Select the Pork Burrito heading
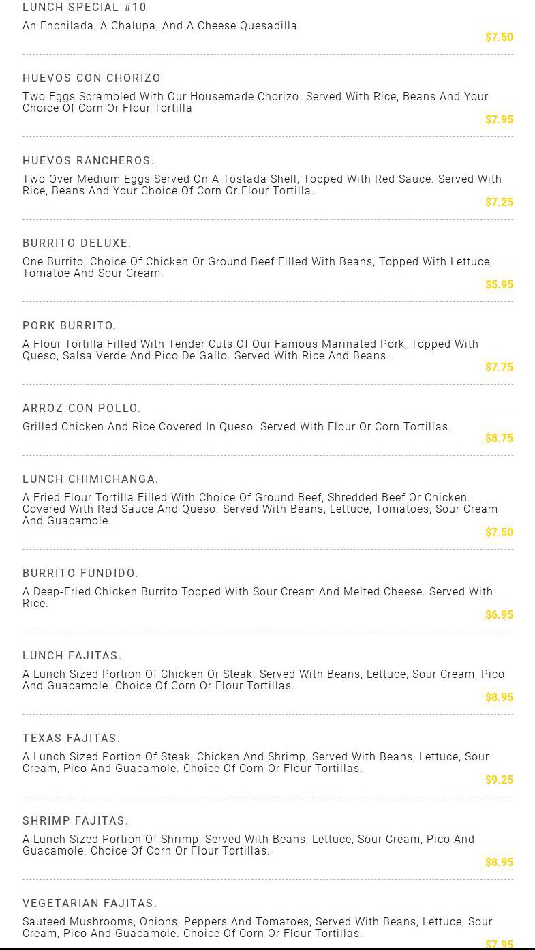The height and width of the screenshot is (950, 535). coord(70,326)
